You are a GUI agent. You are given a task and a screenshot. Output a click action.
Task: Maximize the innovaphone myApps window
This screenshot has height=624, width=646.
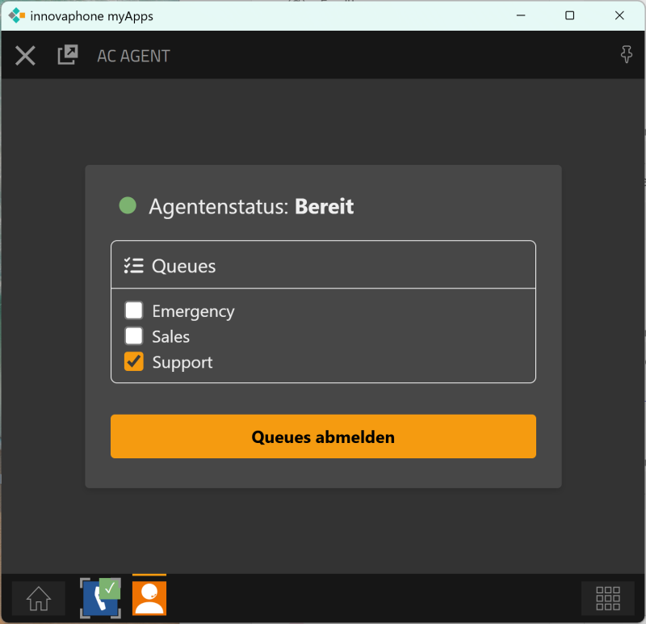pyautogui.click(x=570, y=15)
